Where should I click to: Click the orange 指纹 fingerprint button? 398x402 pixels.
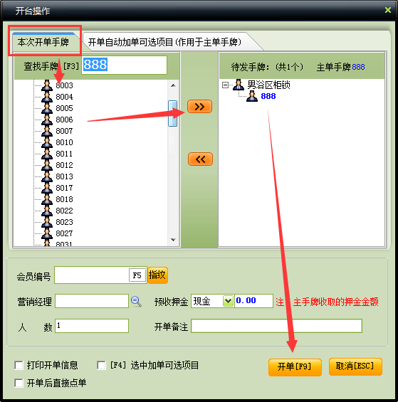point(157,275)
